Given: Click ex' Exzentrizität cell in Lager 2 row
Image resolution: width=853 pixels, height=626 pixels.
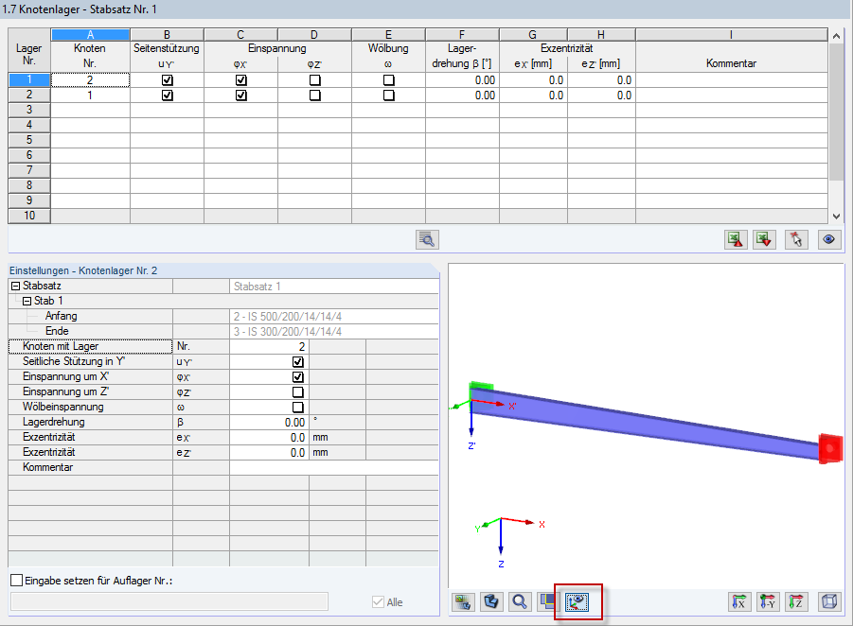Looking at the screenshot, I should click(533, 96).
